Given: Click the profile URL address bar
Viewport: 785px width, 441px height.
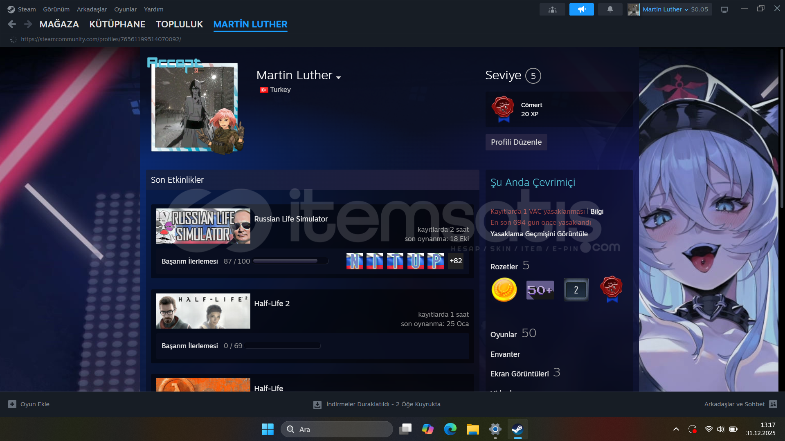Looking at the screenshot, I should 101,39.
